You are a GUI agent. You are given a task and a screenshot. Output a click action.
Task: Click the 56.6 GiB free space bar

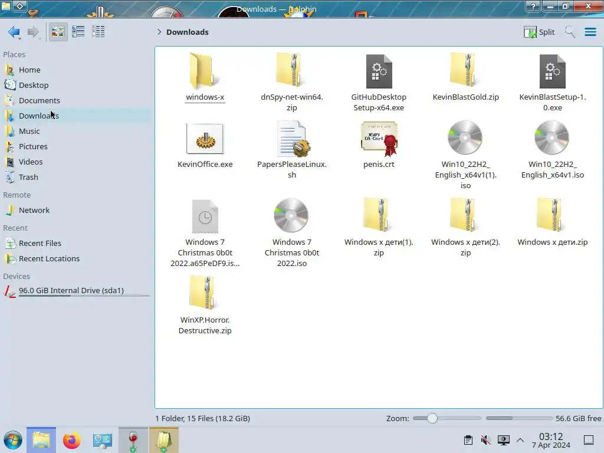[x=518, y=418]
